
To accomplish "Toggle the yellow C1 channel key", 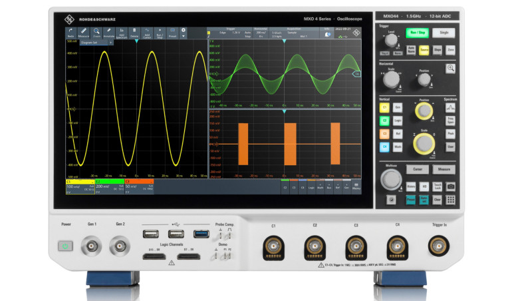I will (x=384, y=108).
